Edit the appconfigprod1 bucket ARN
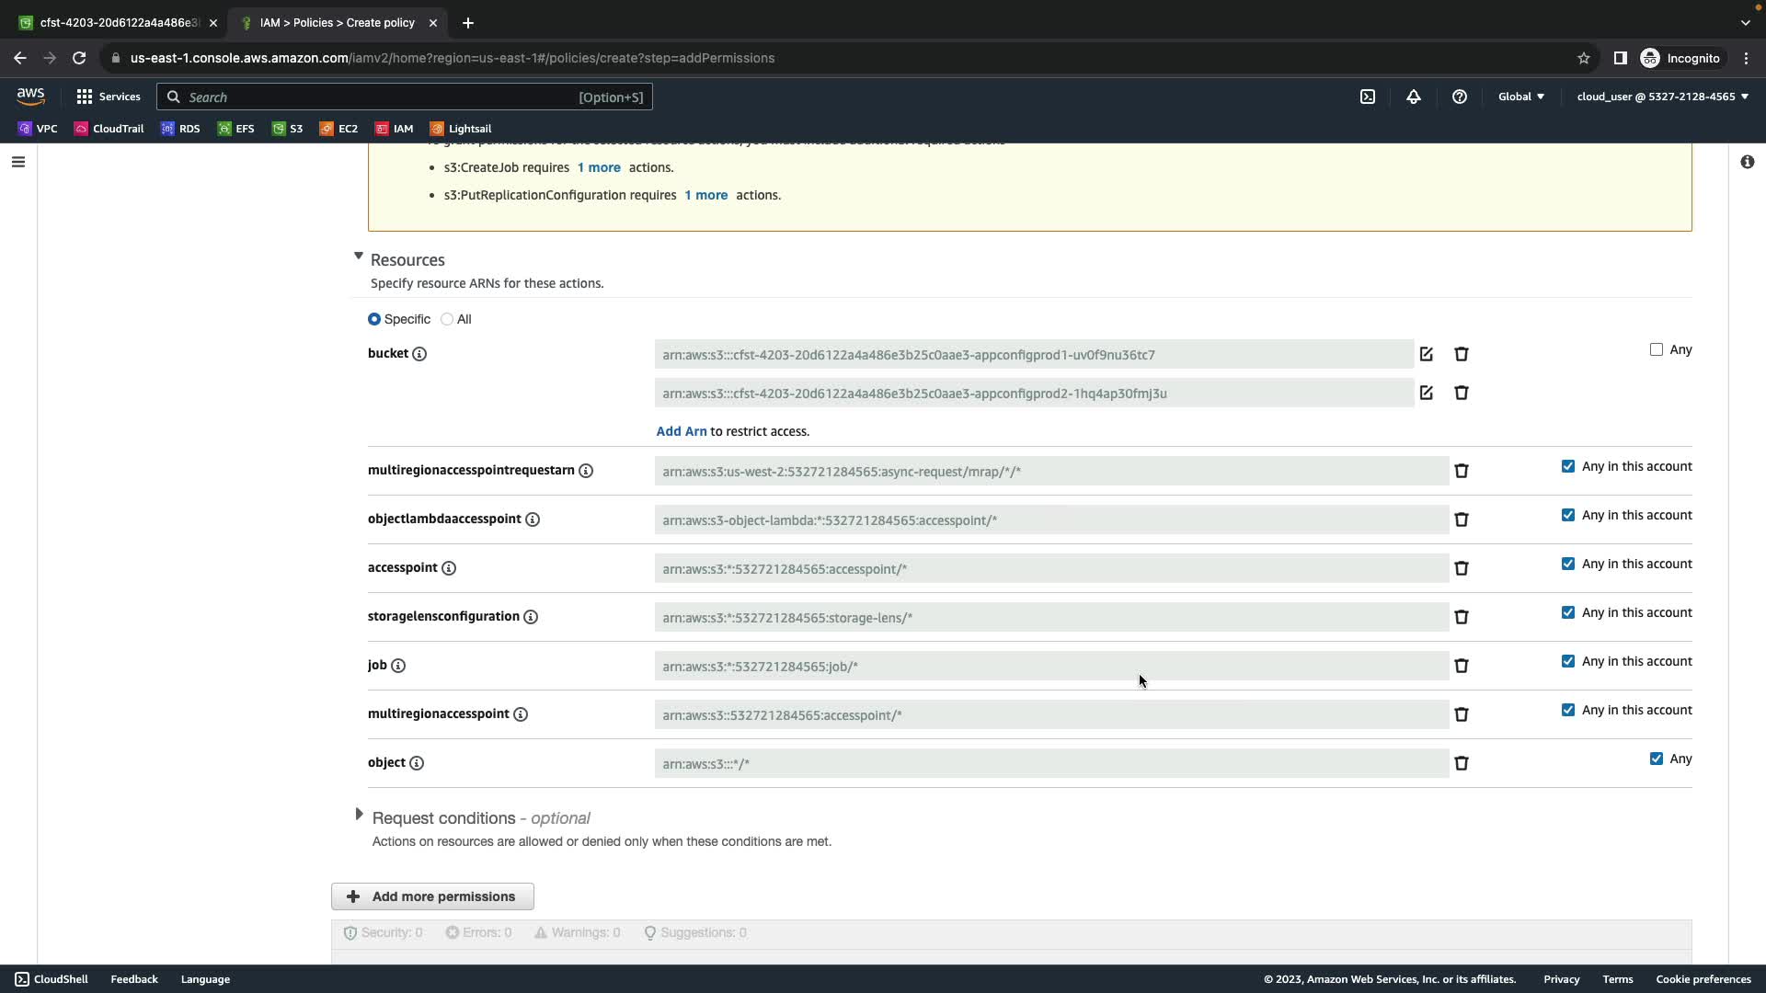Image resolution: width=1766 pixels, height=993 pixels. (1426, 354)
